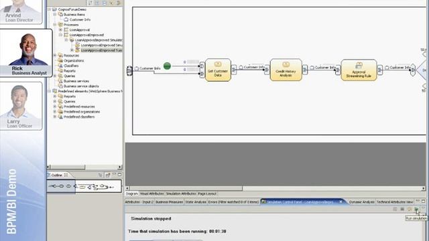Select the Reports item under Predefined elements
429x241 pixels.
[x=70, y=96]
